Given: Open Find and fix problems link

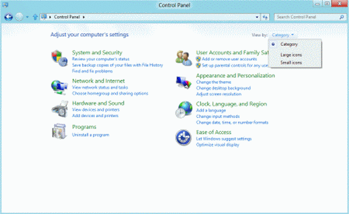Looking at the screenshot, I should click(92, 71).
